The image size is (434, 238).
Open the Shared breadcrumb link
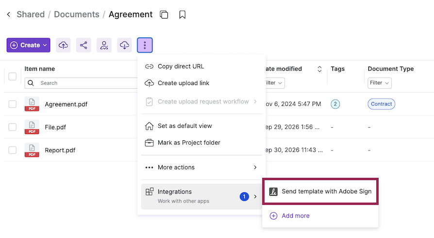click(x=31, y=15)
